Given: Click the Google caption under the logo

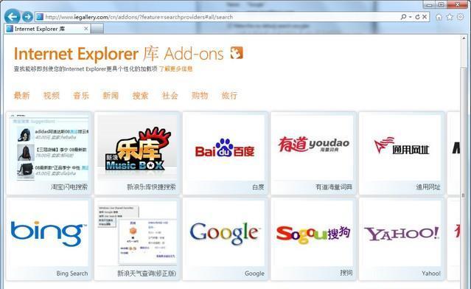Looking at the screenshot, I should tap(254, 274).
